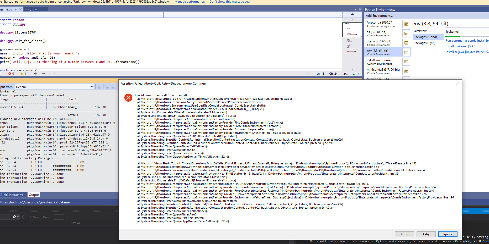Image resolution: width=489 pixels, height=244 pixels.
Task: Click the Retry button in the assertion dialog
Action: tap(426, 234)
